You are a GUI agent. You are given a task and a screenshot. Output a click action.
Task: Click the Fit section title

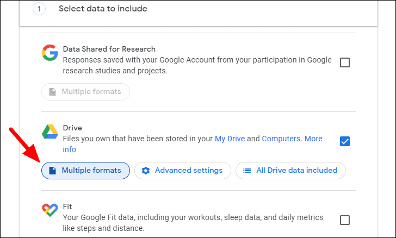(x=67, y=207)
